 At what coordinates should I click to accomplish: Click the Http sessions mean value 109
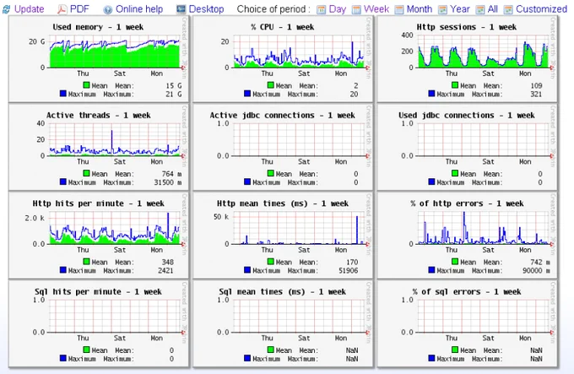tap(536, 86)
